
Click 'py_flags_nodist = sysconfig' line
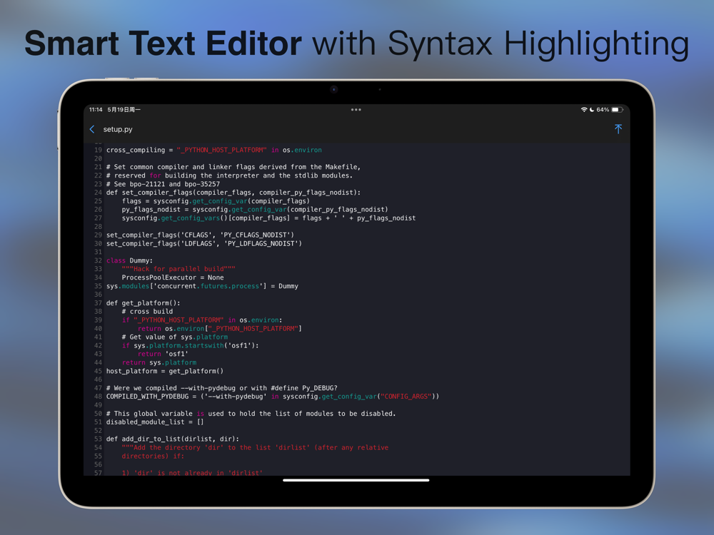coord(255,210)
